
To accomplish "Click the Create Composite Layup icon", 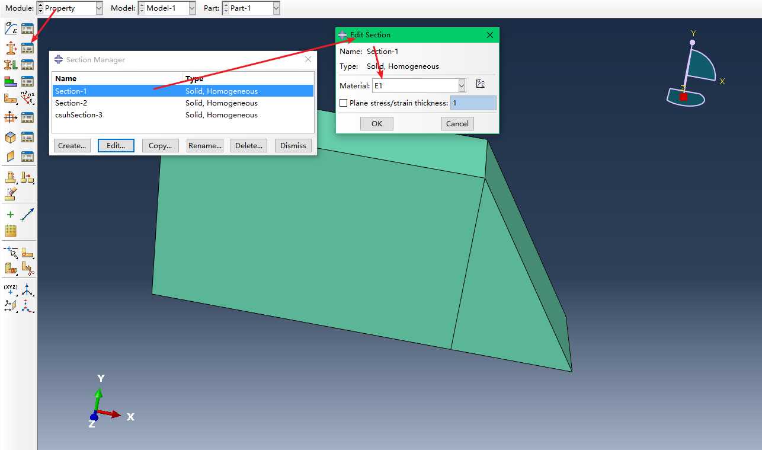I will coord(11,81).
